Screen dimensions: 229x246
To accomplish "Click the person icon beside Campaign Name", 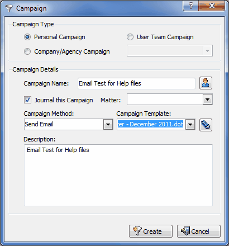I will [206, 83].
